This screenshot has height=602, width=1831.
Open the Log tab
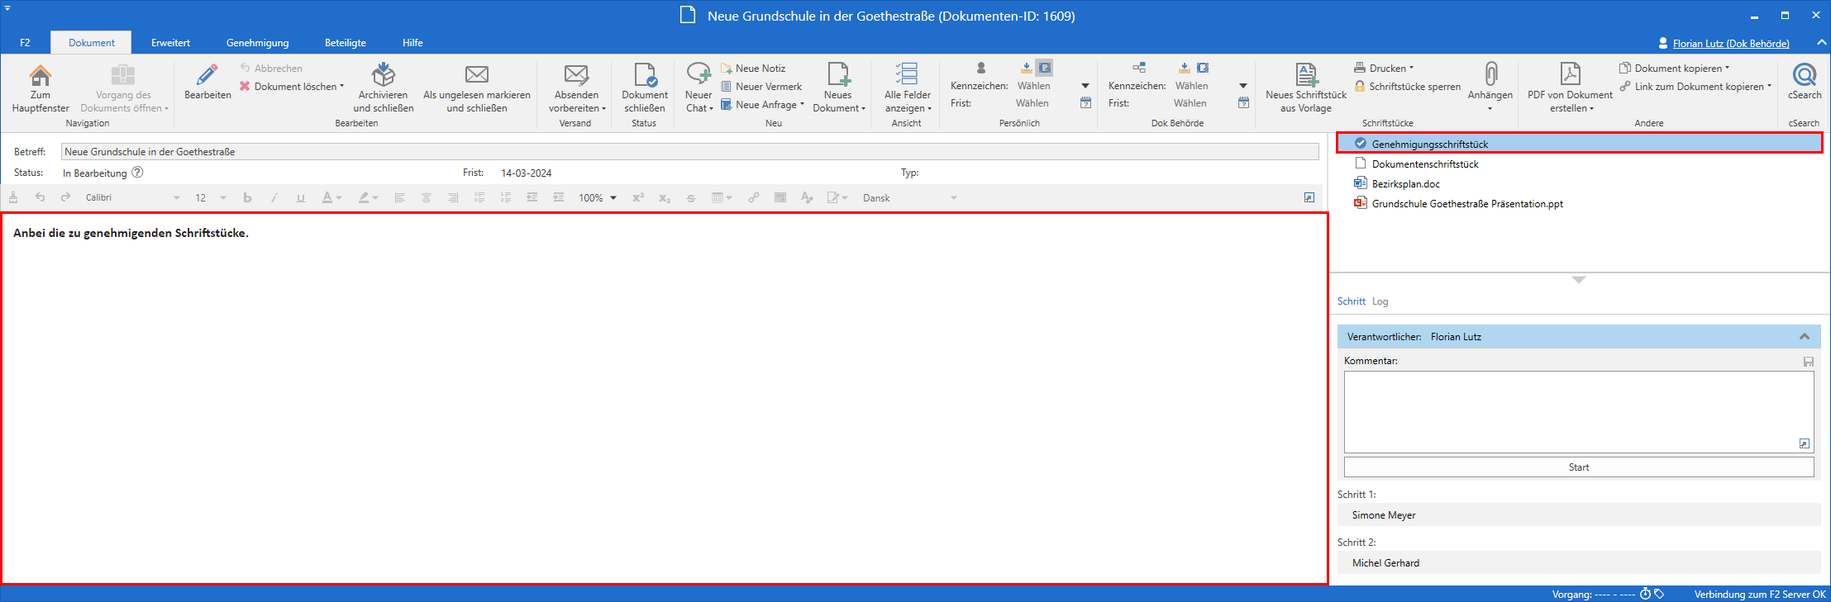point(1380,301)
